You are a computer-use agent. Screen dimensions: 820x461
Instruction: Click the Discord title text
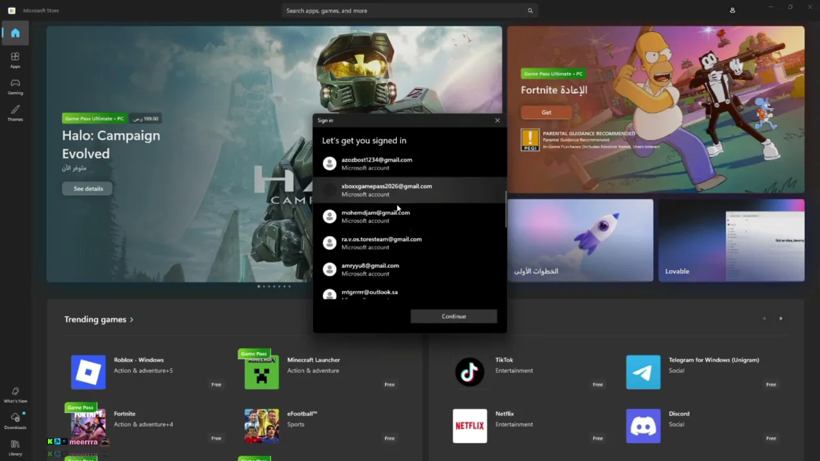pyautogui.click(x=679, y=414)
